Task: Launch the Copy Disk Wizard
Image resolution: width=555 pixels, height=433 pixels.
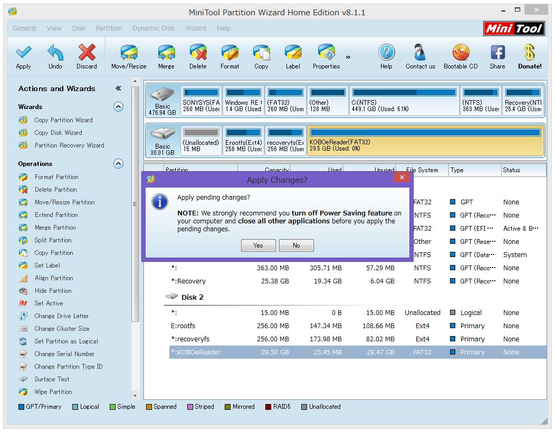Action: (58, 133)
